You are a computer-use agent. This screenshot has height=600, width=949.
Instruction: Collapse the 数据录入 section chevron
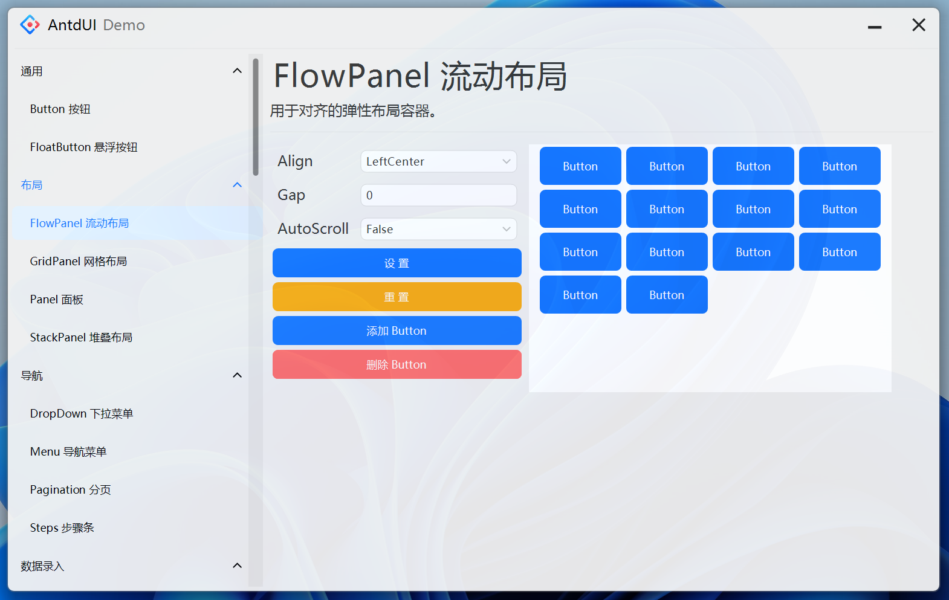click(x=237, y=566)
